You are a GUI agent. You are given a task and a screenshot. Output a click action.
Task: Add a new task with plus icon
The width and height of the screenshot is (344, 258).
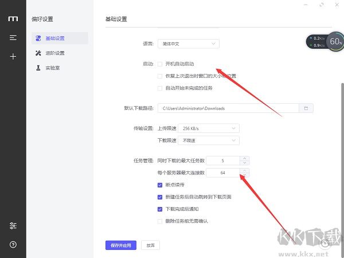click(13, 56)
